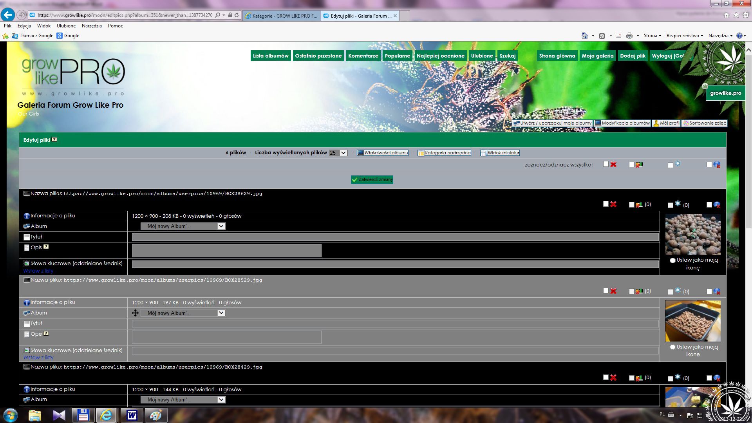
Task: Click the help icon next to Edytuj pliki
Action: 54,139
